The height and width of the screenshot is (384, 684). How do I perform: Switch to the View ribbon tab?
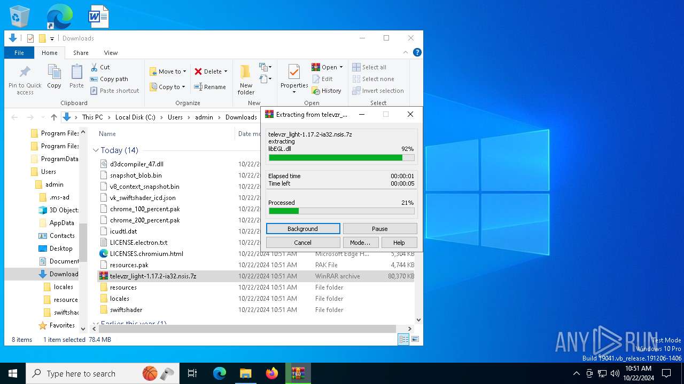(111, 53)
